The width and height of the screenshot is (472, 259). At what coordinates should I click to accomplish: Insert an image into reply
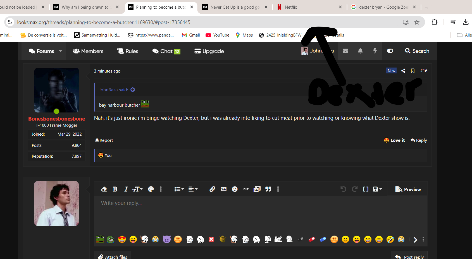[x=223, y=189]
